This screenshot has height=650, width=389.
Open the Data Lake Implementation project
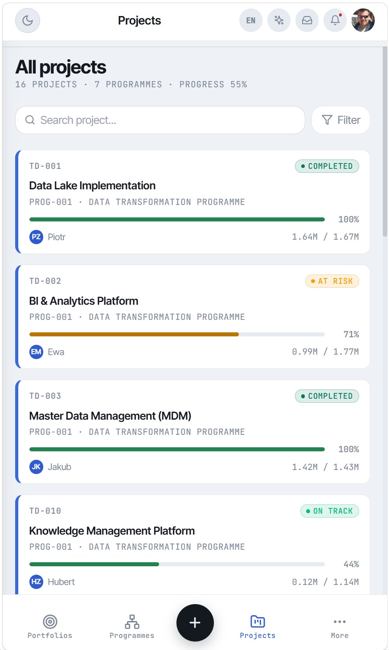click(x=192, y=202)
